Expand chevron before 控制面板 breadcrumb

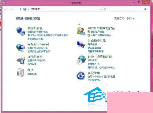coord(28,9)
